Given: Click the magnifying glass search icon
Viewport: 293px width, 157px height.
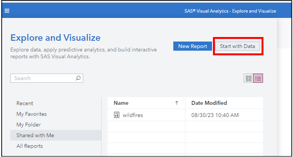Looking at the screenshot, I should [x=78, y=78].
